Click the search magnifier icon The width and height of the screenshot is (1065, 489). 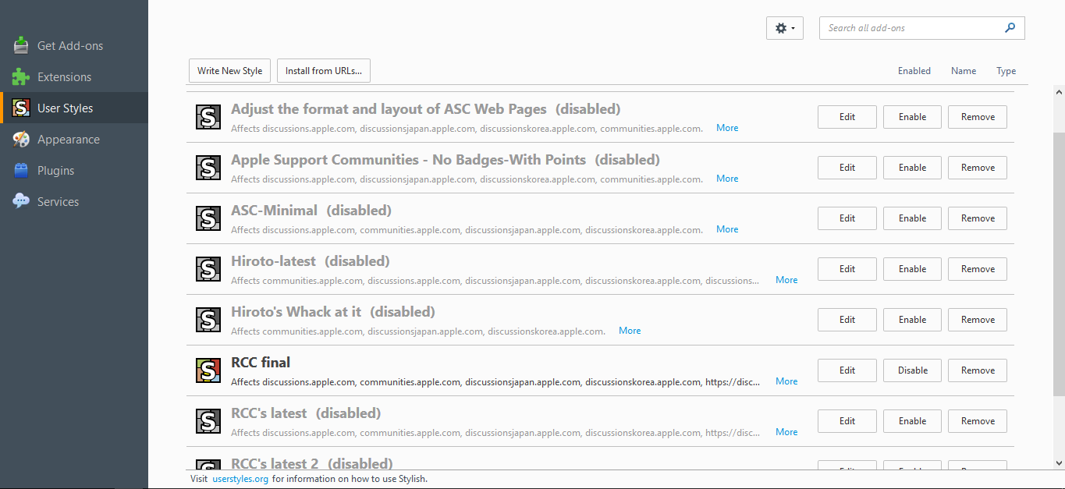point(1010,28)
